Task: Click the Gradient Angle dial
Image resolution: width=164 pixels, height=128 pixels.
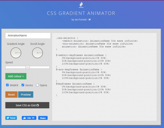Action: coord(16,53)
